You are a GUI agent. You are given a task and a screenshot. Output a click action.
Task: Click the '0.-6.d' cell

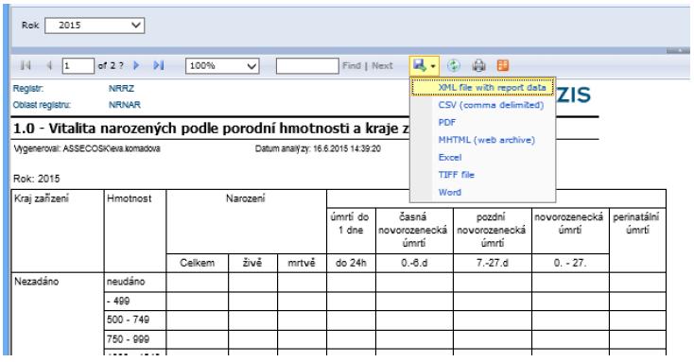click(414, 263)
